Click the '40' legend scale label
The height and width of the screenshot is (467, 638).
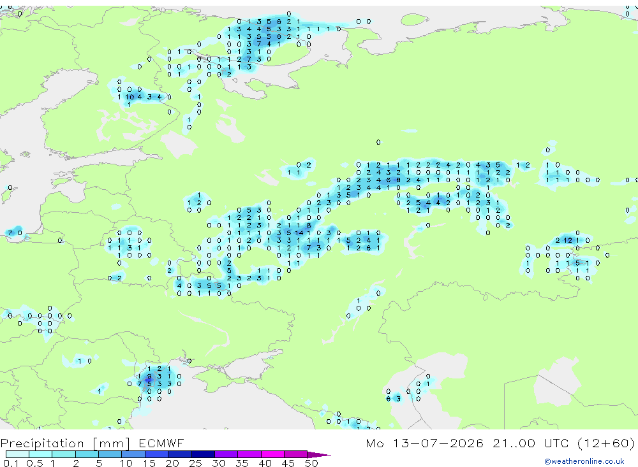click(x=265, y=463)
